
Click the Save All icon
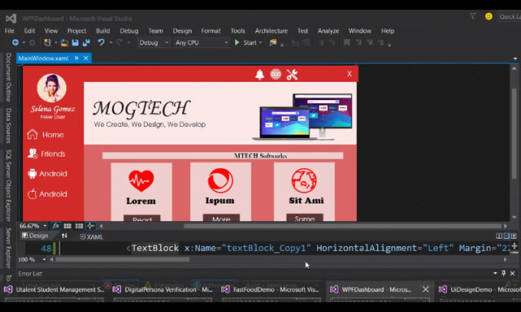pos(87,42)
